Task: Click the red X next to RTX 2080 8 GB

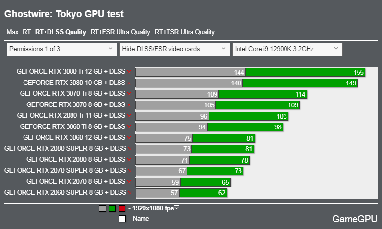Action: click(129, 160)
